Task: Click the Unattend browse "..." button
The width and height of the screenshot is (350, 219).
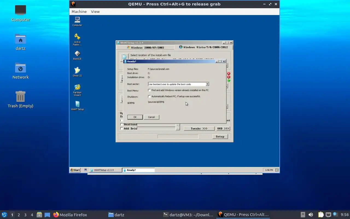Action: [x=178, y=125]
